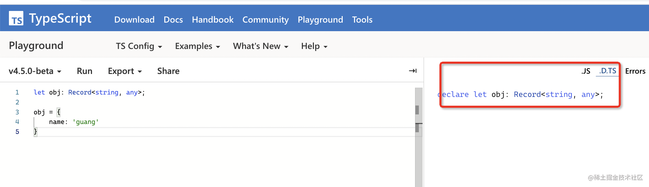Run the playground code
The height and width of the screenshot is (187, 649).
pyautogui.click(x=84, y=71)
